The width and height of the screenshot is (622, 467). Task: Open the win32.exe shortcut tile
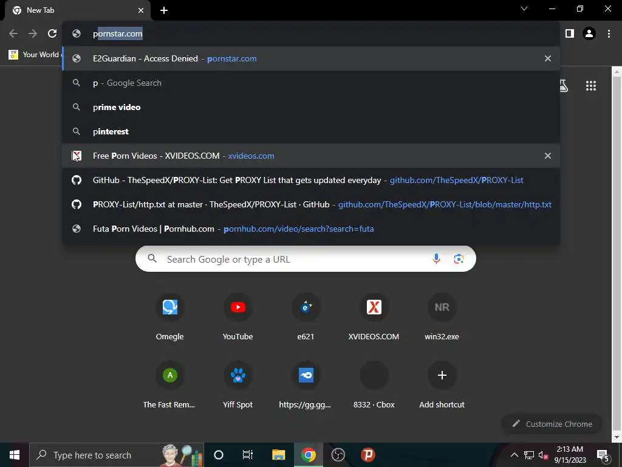coord(442,317)
